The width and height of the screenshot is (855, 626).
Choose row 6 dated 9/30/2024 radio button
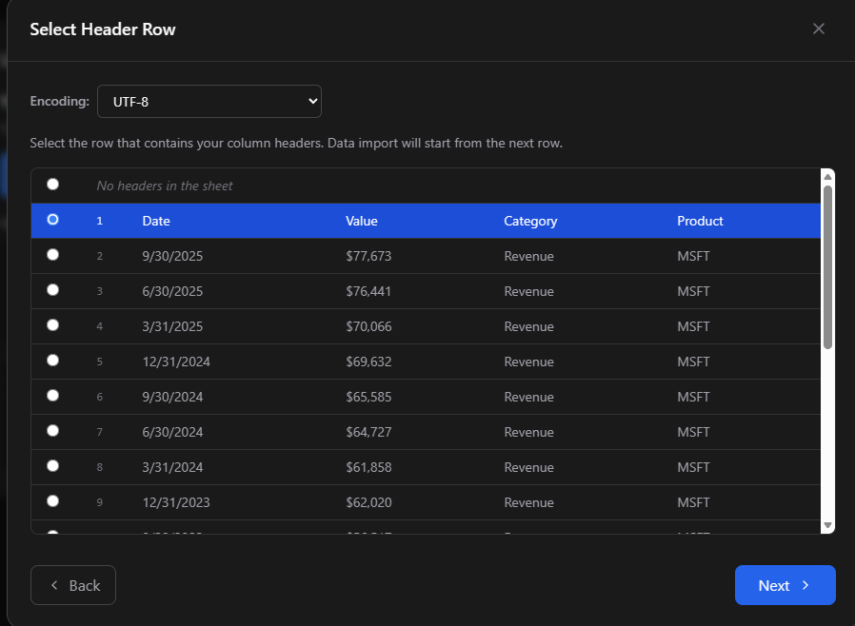tap(52, 396)
